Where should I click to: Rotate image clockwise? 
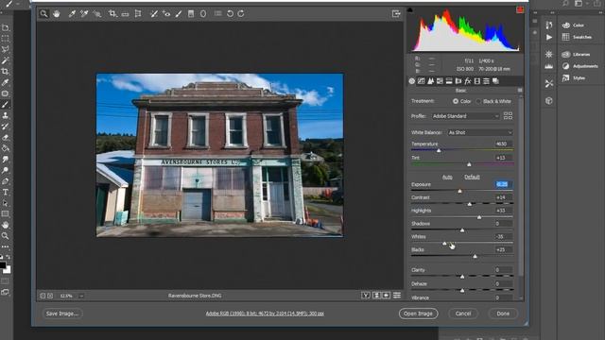click(x=241, y=14)
